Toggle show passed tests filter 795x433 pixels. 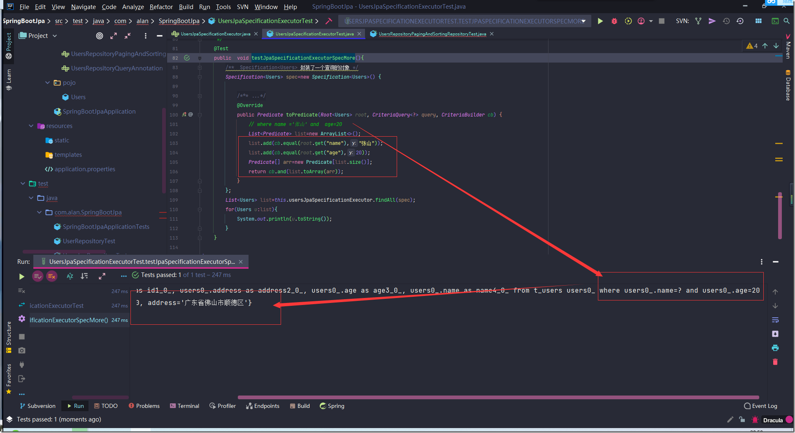(x=37, y=276)
